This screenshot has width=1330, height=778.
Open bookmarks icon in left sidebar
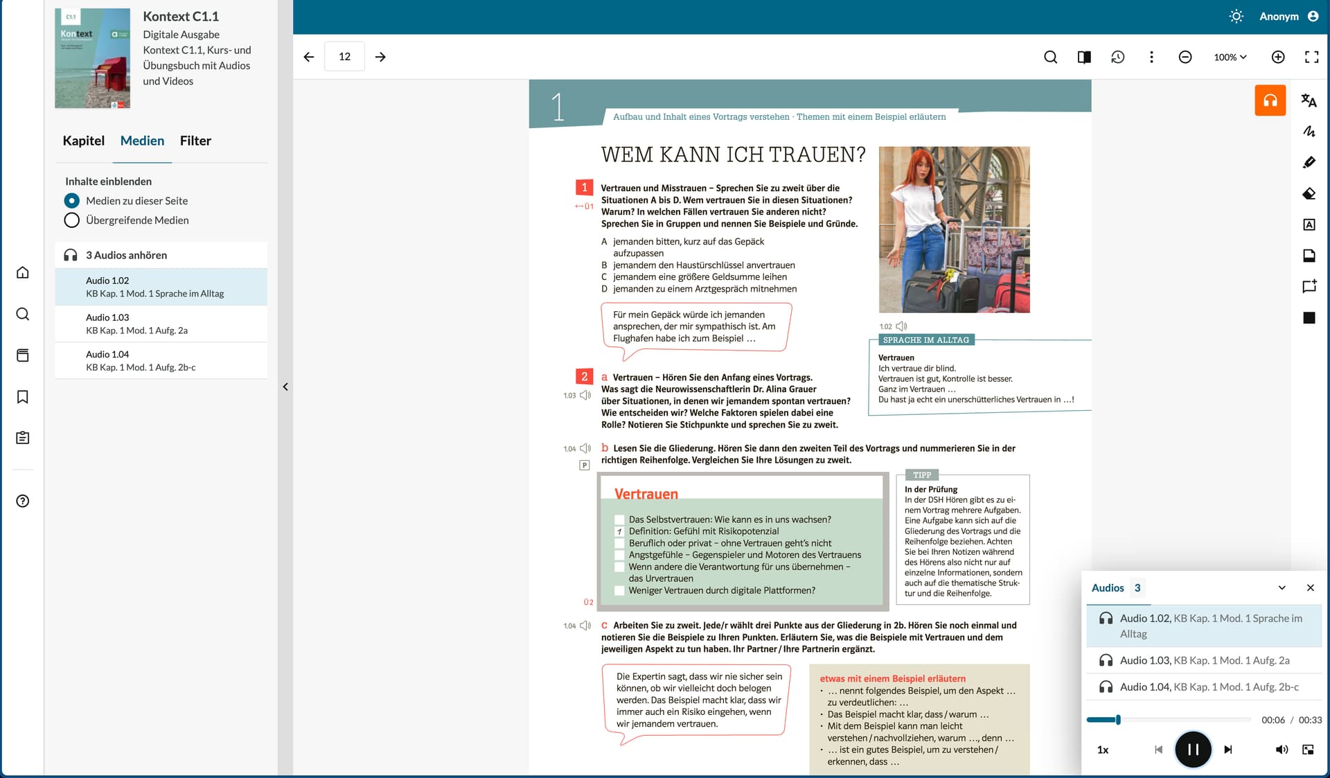[23, 397]
